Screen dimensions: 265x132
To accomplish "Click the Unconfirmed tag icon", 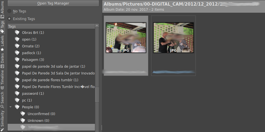I will tap(23, 114).
